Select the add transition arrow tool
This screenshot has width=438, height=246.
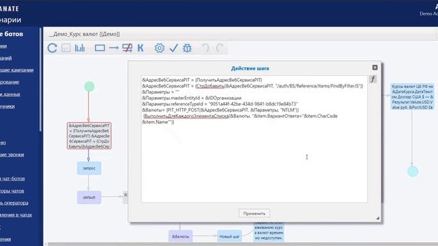pos(114,48)
